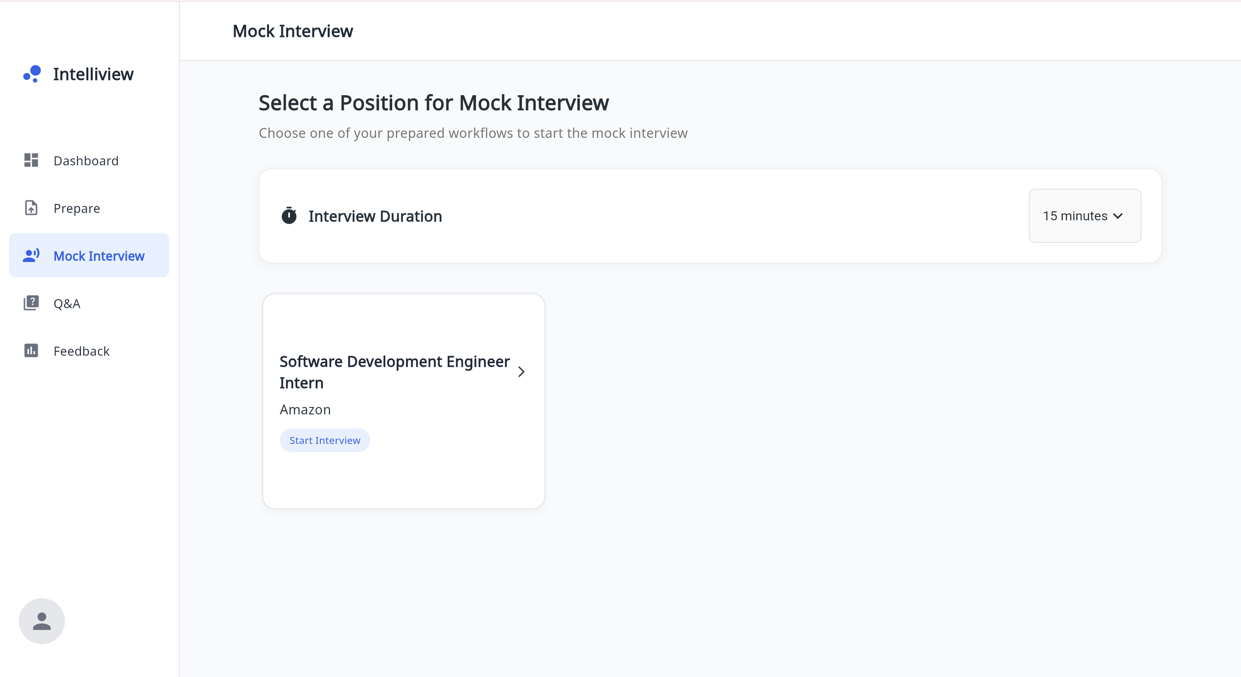Click the Dashboard grid icon
This screenshot has width=1241, height=677.
(31, 160)
